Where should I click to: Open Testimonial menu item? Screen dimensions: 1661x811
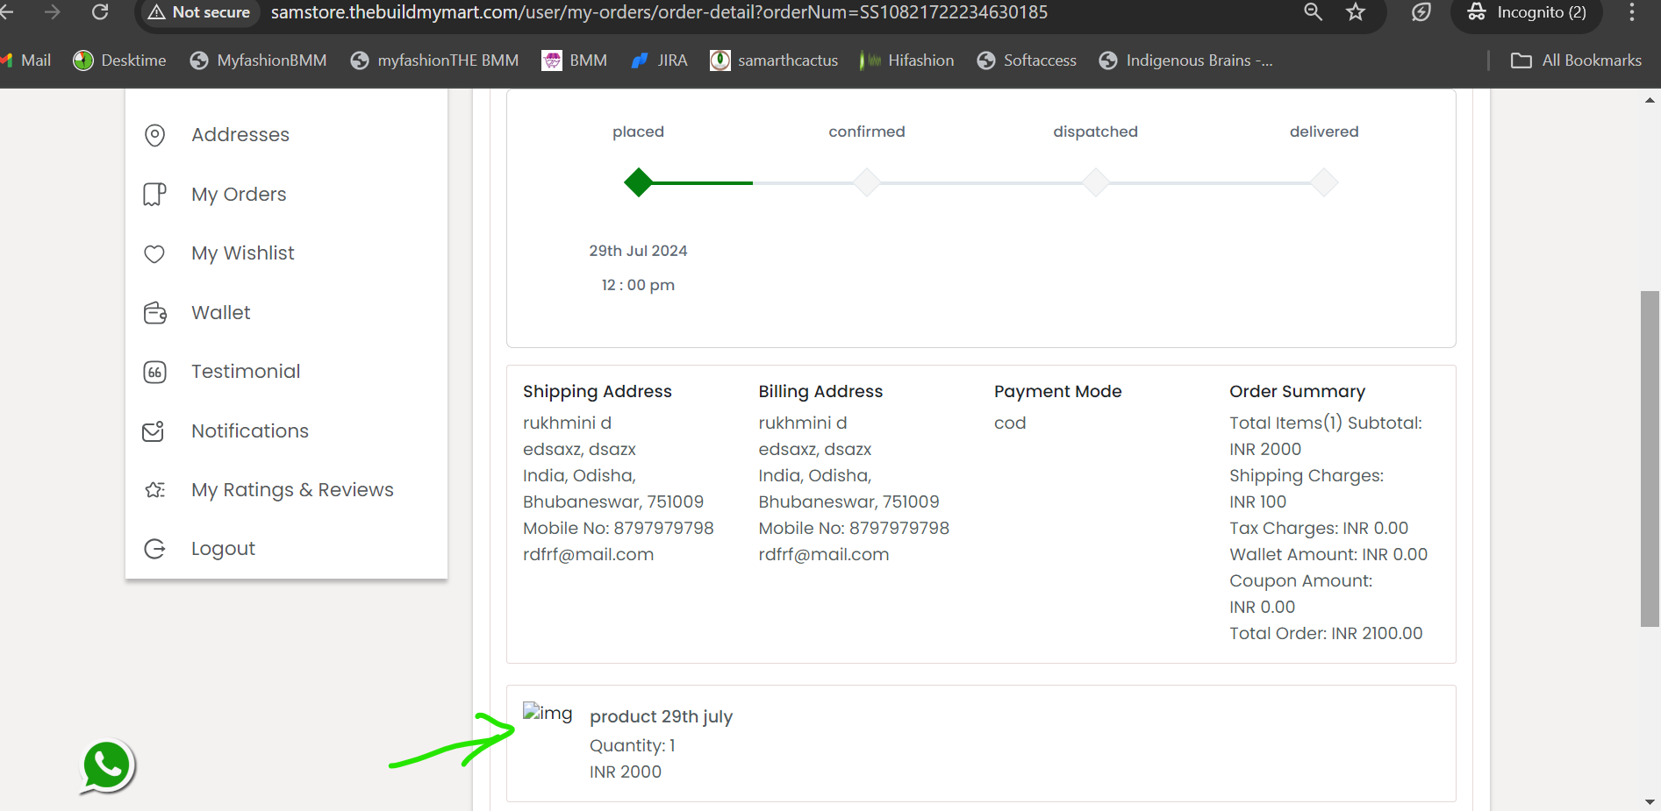pyautogui.click(x=246, y=372)
